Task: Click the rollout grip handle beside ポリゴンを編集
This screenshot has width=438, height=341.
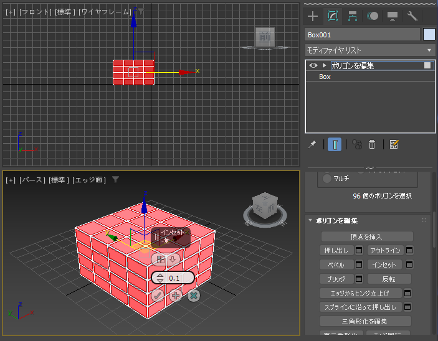Action: coord(424,220)
